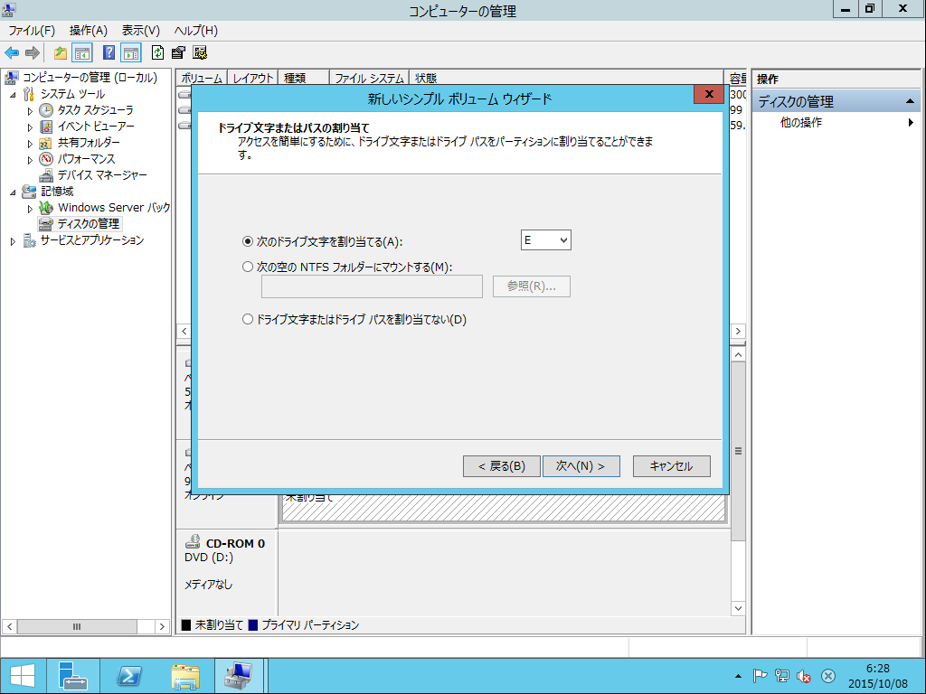Select Shared Folders (共有フォルダー) in the tree

(x=89, y=143)
